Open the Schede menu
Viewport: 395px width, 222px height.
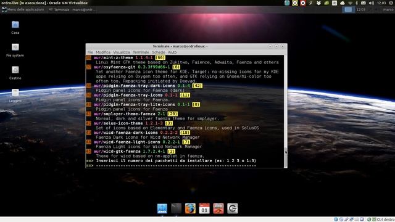159,52
